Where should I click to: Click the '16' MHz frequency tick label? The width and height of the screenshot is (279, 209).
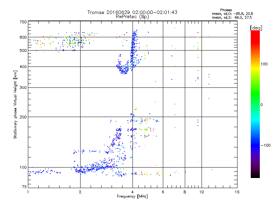pos(237,192)
